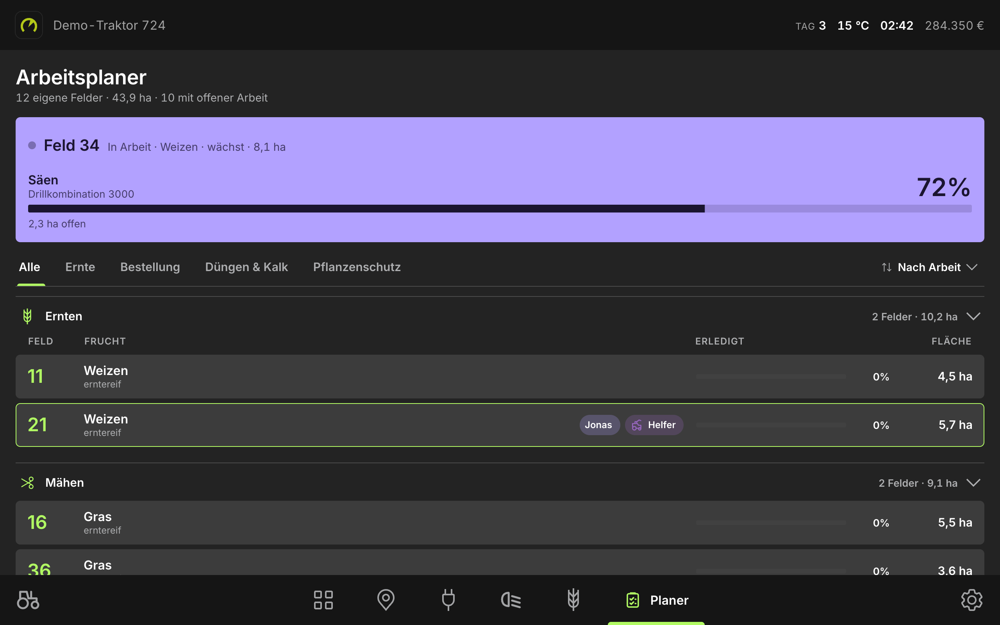1000x625 pixels.
Task: Click the TAG 3 day indicator
Action: coord(811,26)
